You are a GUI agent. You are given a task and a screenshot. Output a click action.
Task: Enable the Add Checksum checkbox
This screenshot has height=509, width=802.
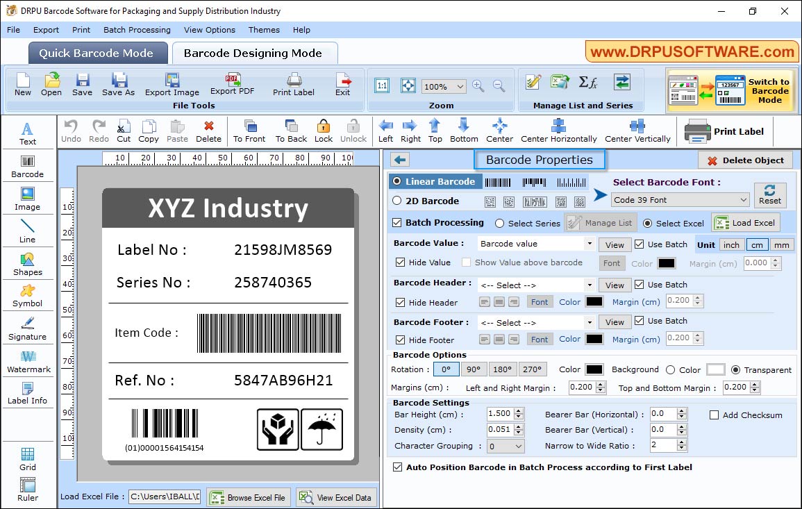point(712,415)
